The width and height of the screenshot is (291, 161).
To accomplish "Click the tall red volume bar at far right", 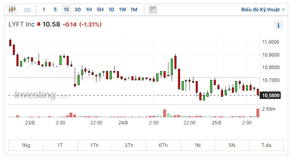I will (258, 113).
